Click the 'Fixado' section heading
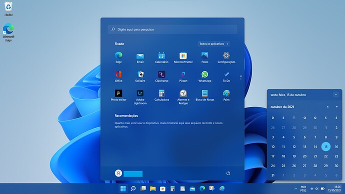The image size is (345, 194). 119,44
